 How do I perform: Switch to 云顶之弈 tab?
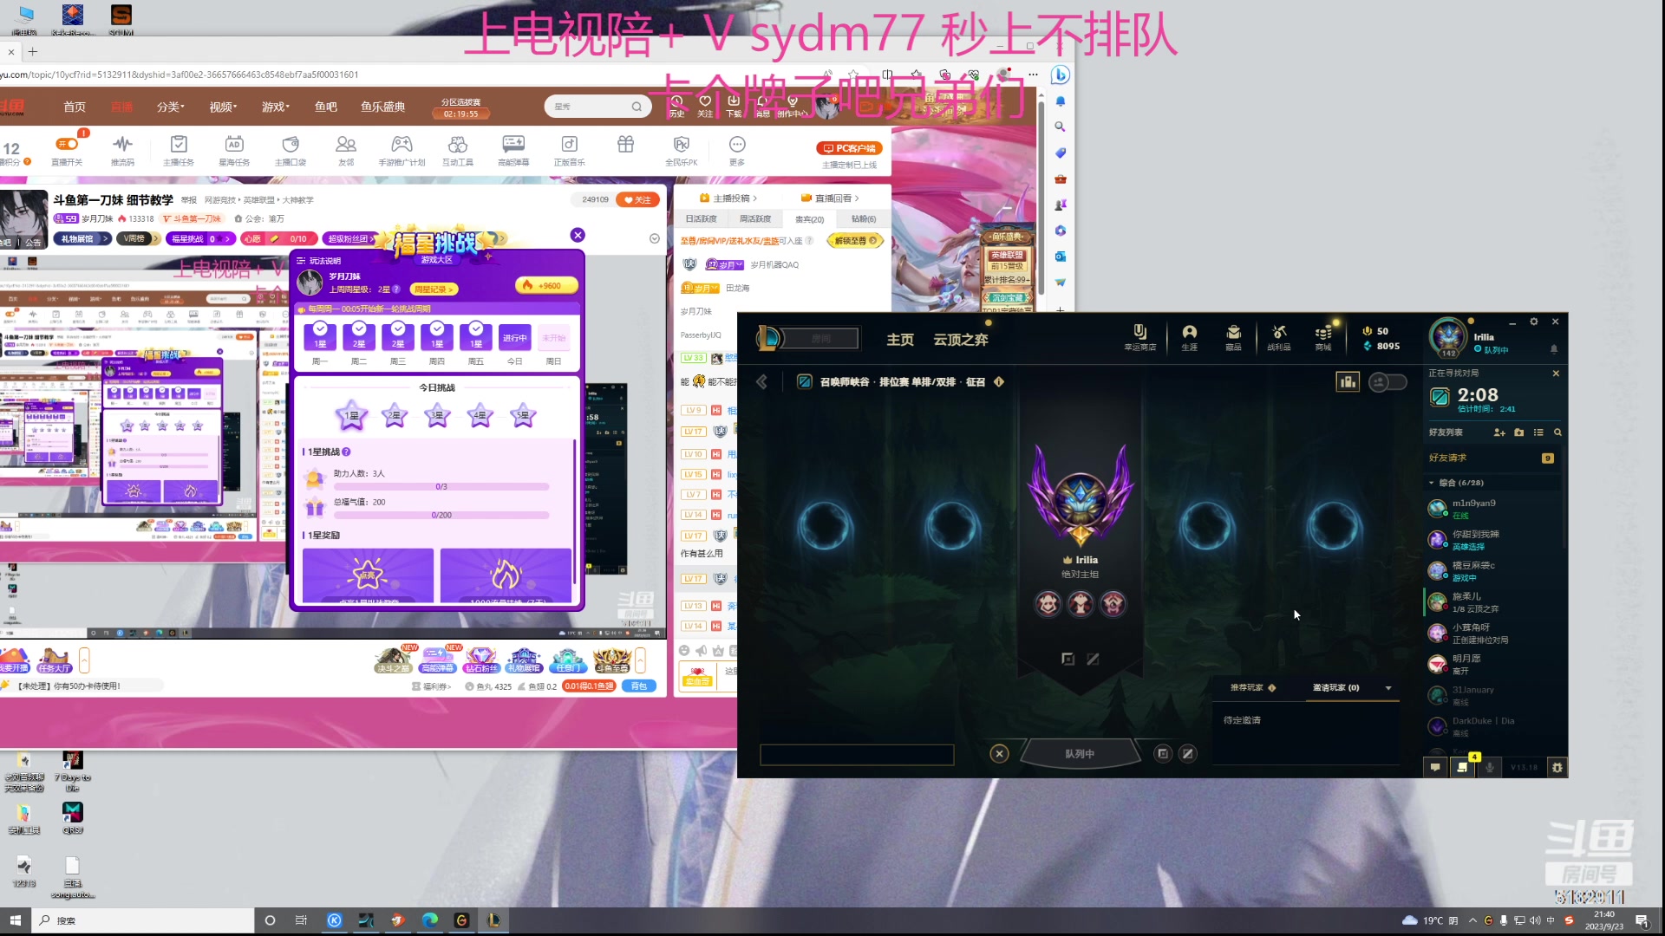[960, 340]
